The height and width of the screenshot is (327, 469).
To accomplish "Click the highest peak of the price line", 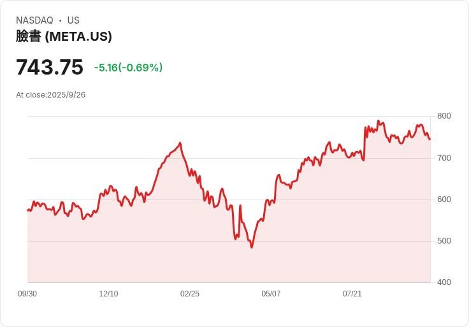I will click(378, 120).
